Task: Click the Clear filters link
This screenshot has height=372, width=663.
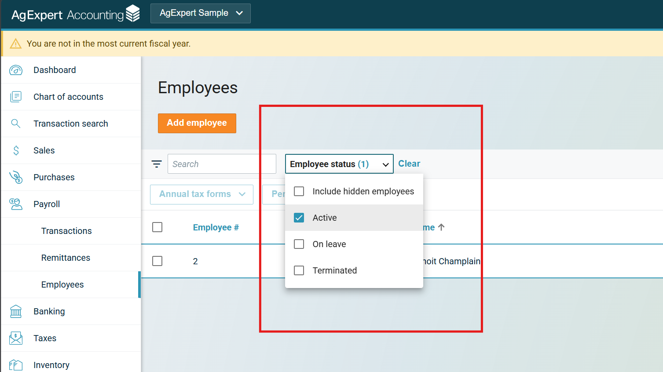Action: (409, 164)
